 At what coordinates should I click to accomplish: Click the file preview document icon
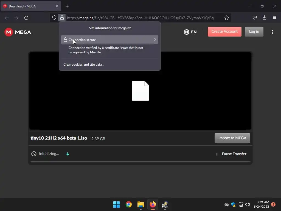[140, 91]
